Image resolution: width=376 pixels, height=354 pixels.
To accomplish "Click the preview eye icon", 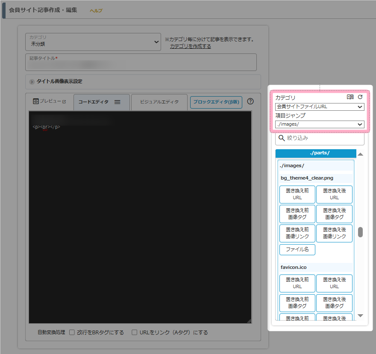I will click(36, 101).
